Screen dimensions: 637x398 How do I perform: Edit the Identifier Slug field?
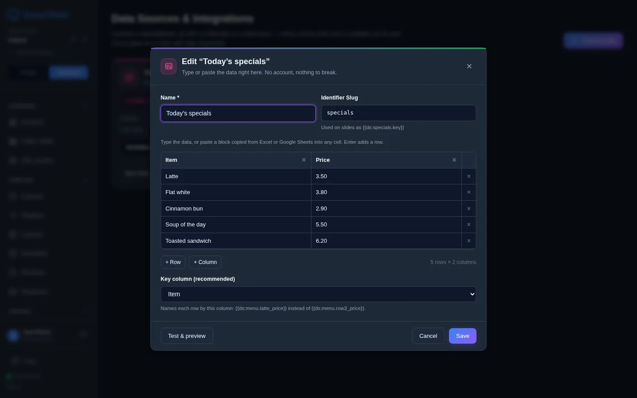tap(399, 113)
